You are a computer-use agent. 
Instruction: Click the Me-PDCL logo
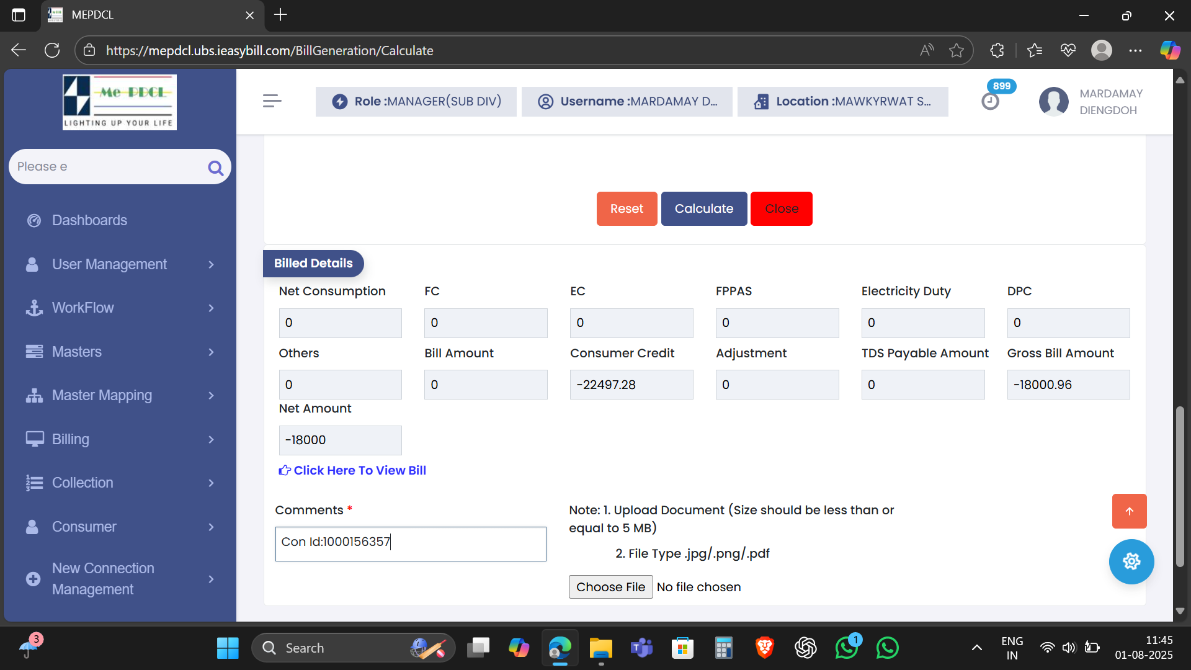point(120,102)
